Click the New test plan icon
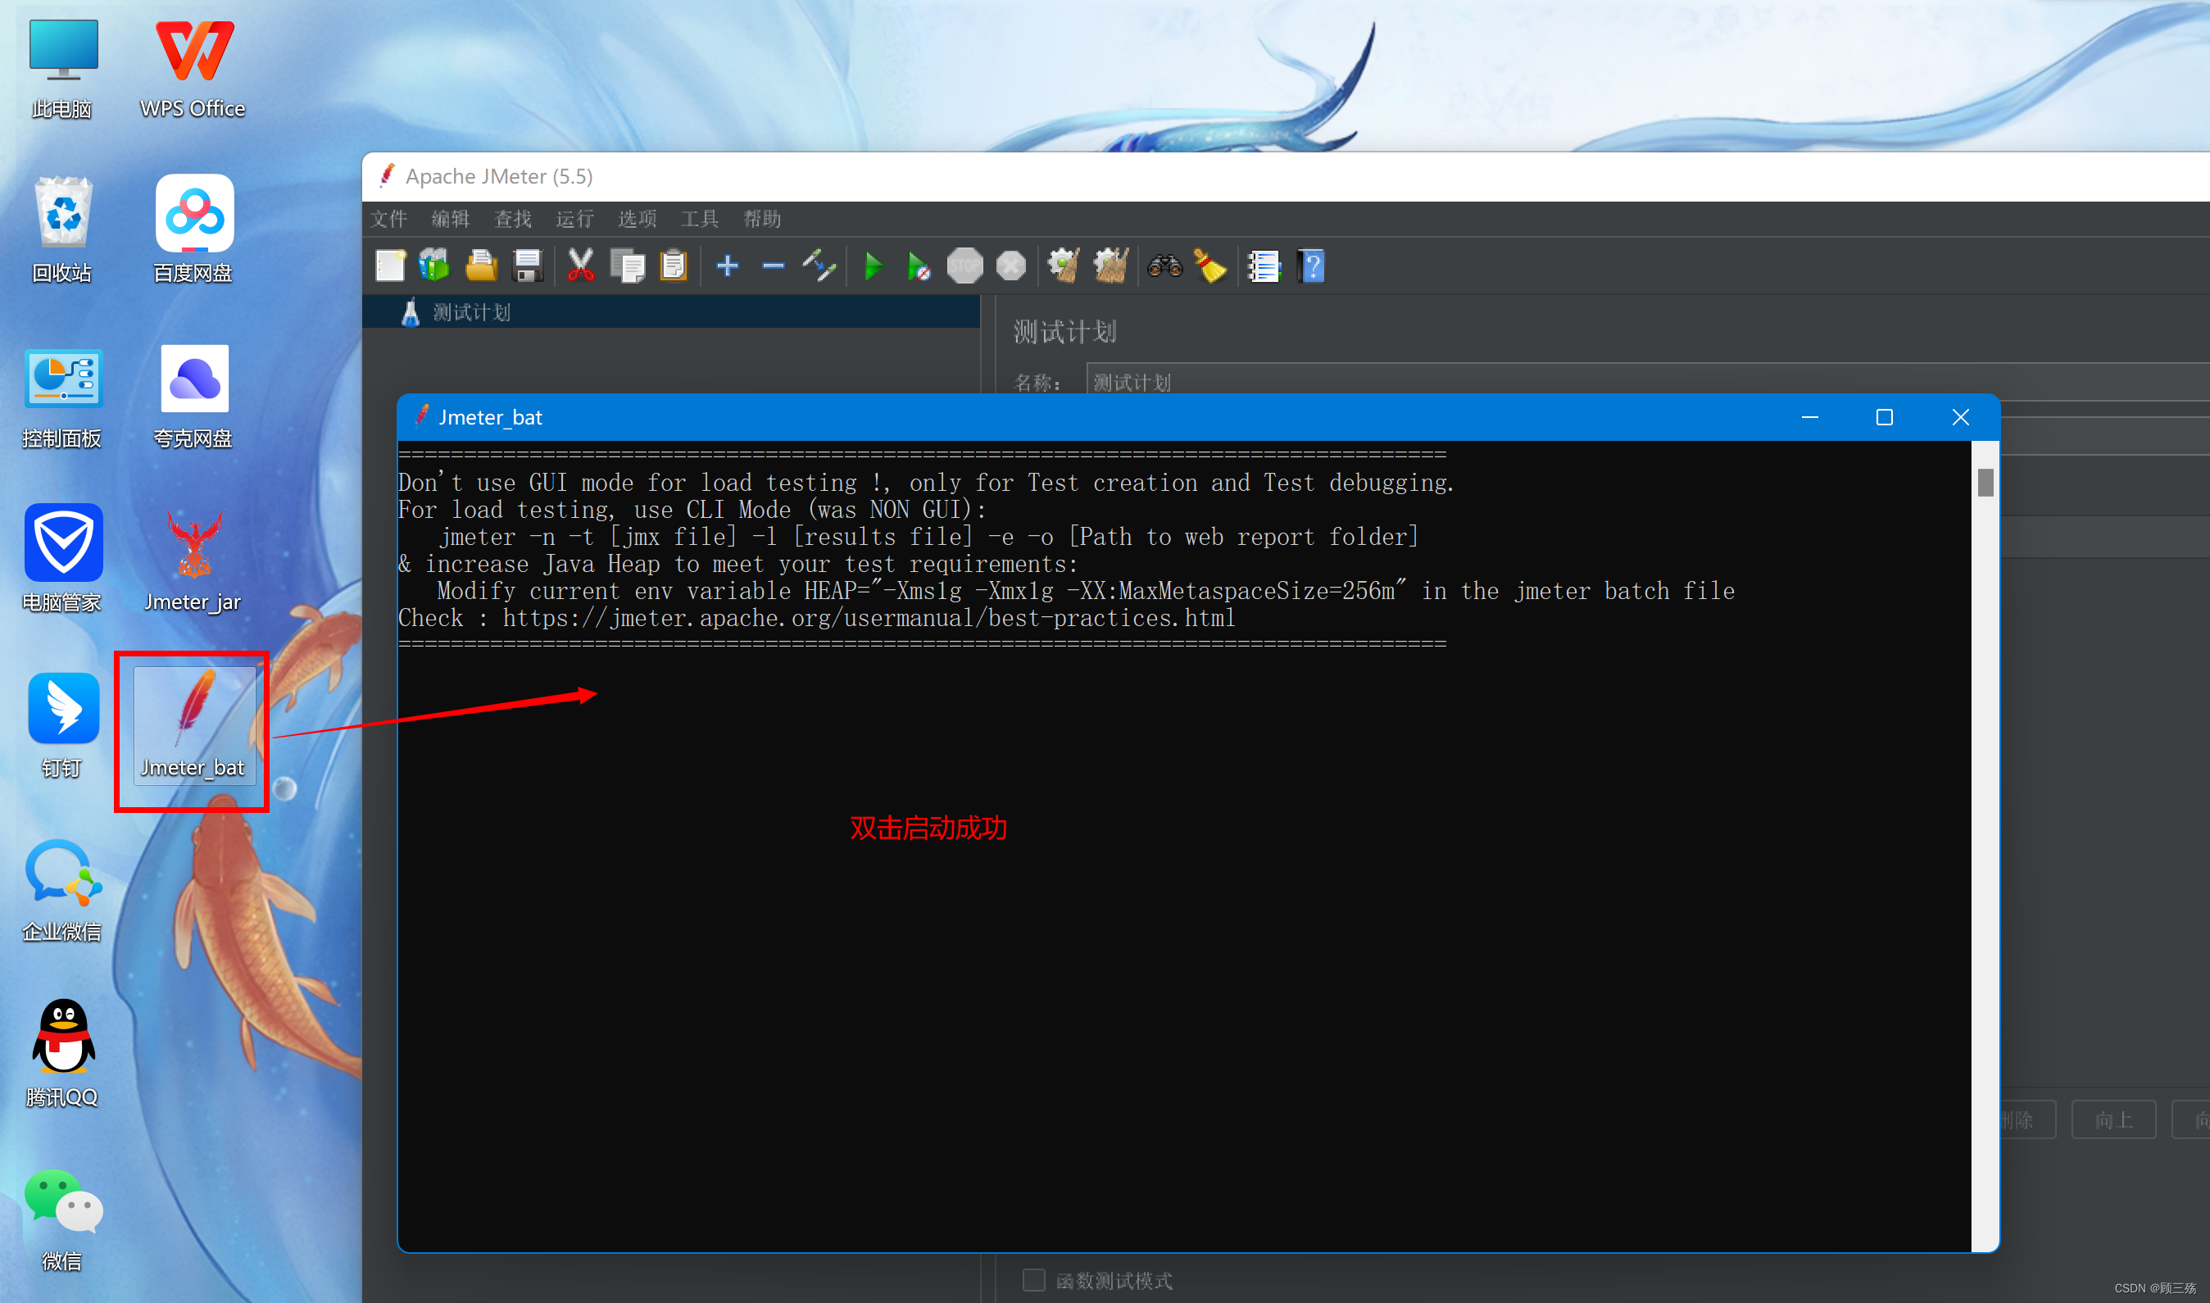Image resolution: width=2210 pixels, height=1303 pixels. pyautogui.click(x=390, y=266)
